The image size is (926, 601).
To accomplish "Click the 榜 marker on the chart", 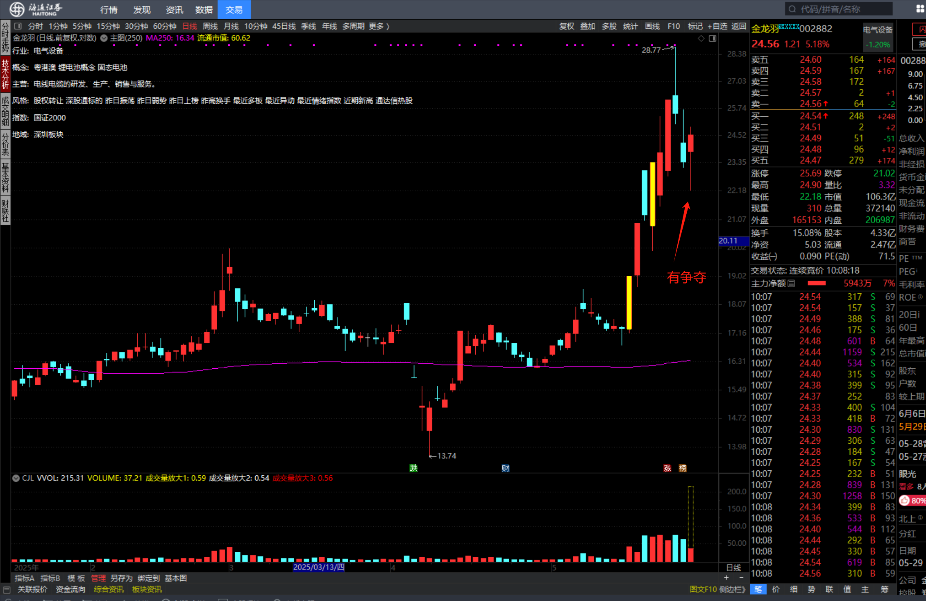I will [683, 468].
